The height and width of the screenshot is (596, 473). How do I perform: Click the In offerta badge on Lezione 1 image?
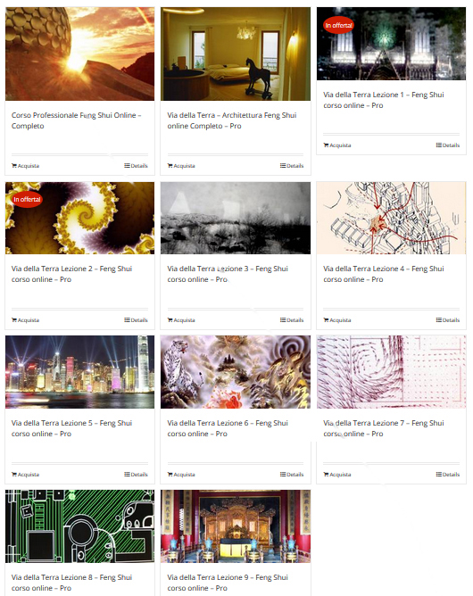[338, 26]
